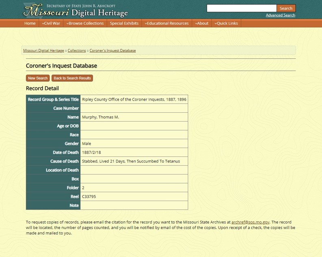Open Coroner's Inquest Database breadcrumb link
The image size is (322, 257).
[x=112, y=50]
